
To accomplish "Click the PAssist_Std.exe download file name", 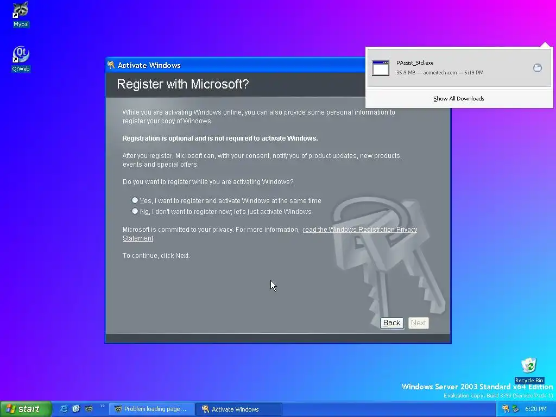I will coord(415,63).
